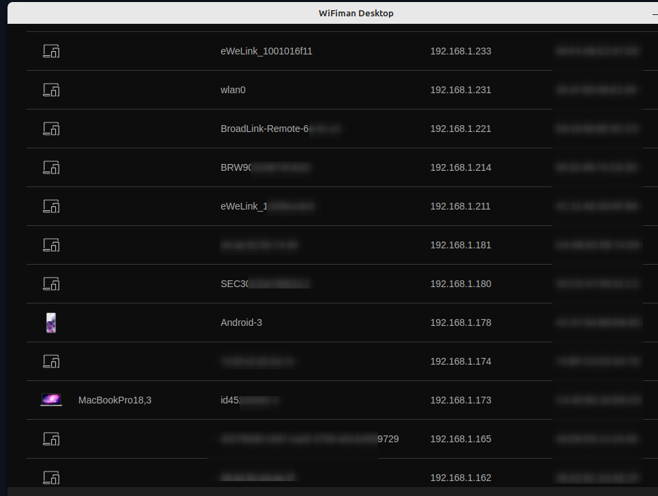Click device icon in SEC30 row
Viewport: 658px width, 496px height.
pyautogui.click(x=51, y=284)
